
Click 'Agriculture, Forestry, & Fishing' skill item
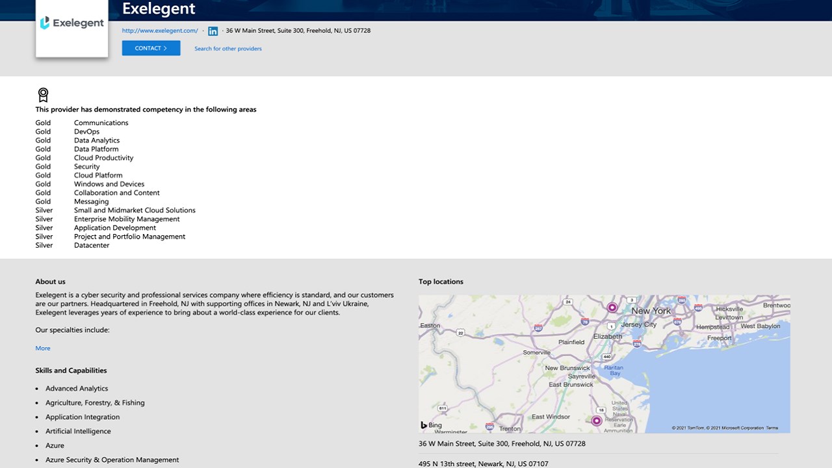coord(95,403)
